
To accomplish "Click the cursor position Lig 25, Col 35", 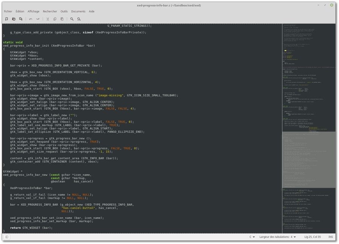I will point(313,237).
